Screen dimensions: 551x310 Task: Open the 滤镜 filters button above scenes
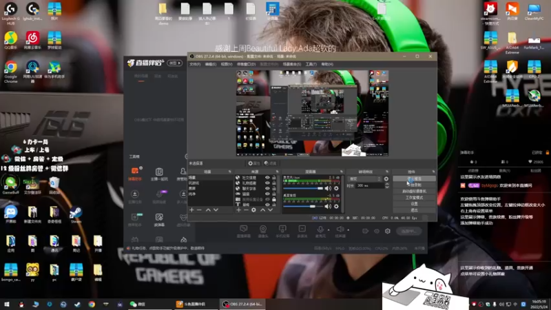270,163
